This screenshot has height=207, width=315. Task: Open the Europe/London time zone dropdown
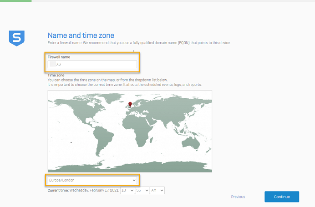pyautogui.click(x=92, y=180)
